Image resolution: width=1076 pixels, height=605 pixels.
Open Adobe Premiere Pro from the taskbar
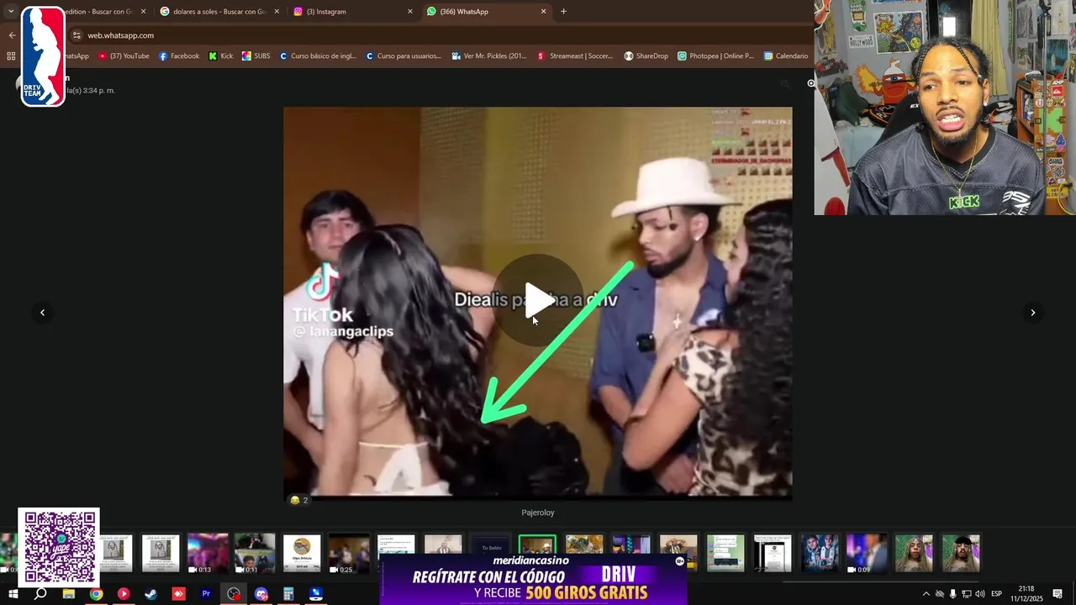(x=206, y=594)
